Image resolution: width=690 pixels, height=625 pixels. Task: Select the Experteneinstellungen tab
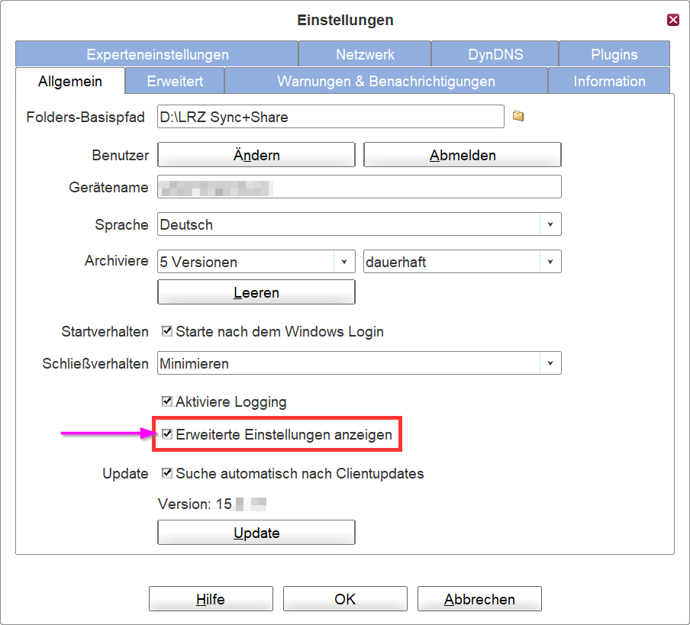157,55
